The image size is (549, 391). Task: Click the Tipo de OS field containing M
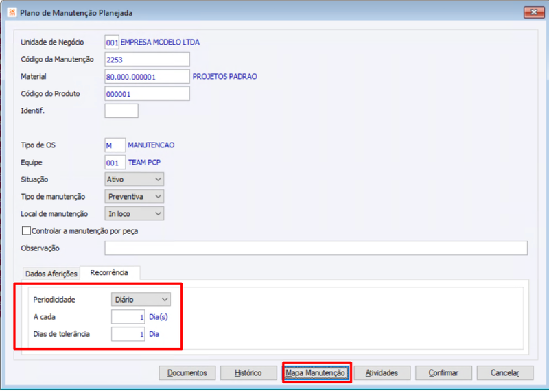pyautogui.click(x=115, y=145)
